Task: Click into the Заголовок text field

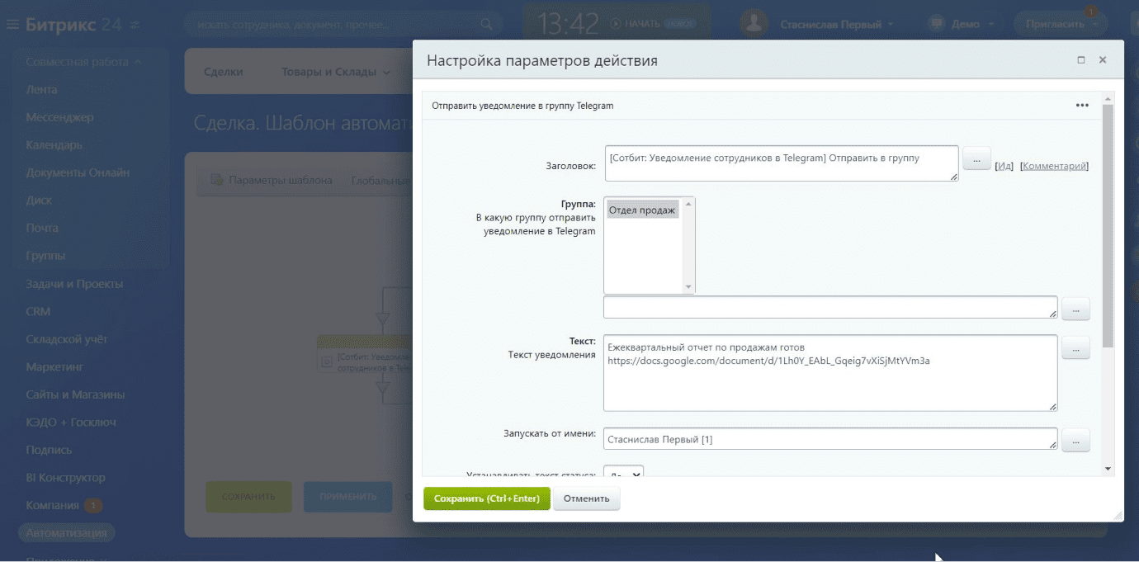Action: [x=782, y=163]
